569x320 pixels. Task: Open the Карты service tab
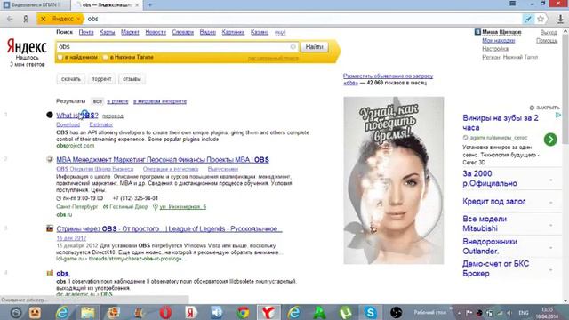[107, 32]
